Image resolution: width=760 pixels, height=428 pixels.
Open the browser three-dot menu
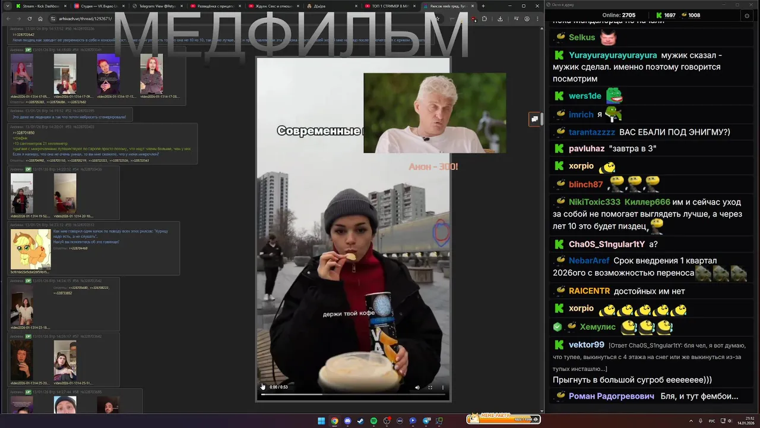[x=537, y=18]
